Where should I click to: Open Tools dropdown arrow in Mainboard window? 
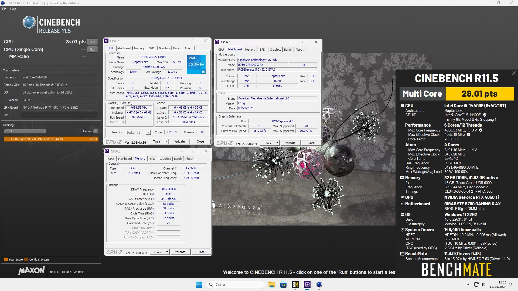277,143
